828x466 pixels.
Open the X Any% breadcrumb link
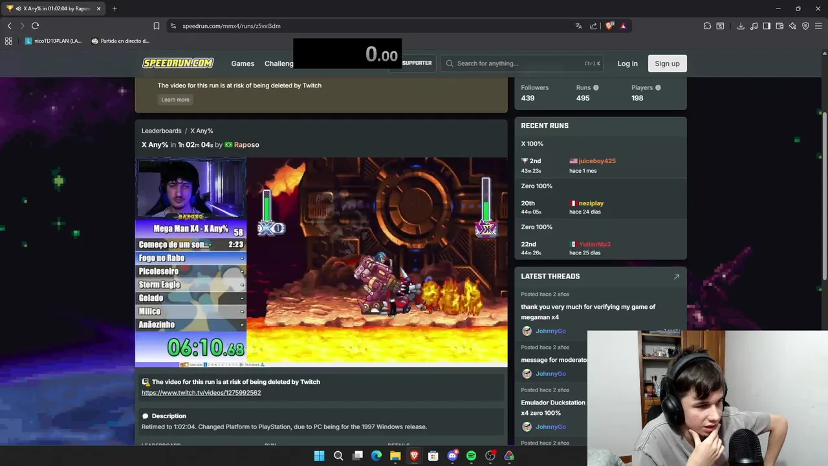[202, 131]
